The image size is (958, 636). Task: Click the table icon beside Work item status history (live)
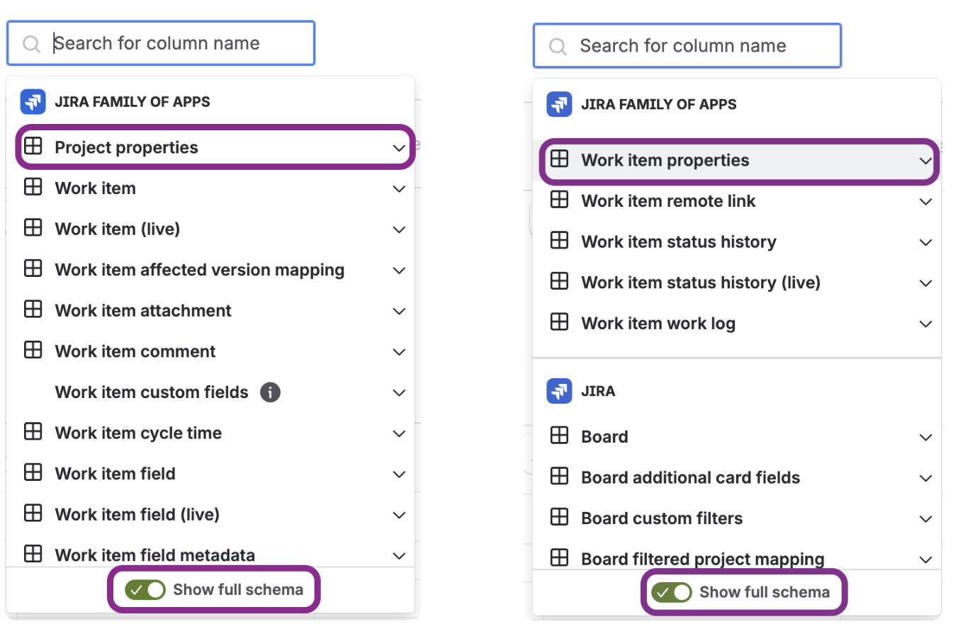tap(560, 282)
